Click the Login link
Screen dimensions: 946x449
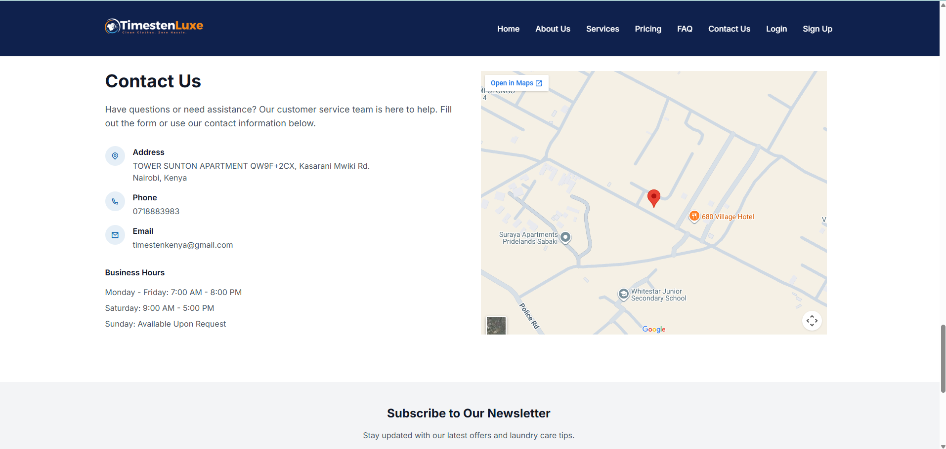click(x=776, y=29)
